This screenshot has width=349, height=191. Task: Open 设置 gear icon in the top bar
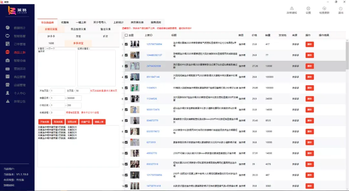(x=308, y=8)
